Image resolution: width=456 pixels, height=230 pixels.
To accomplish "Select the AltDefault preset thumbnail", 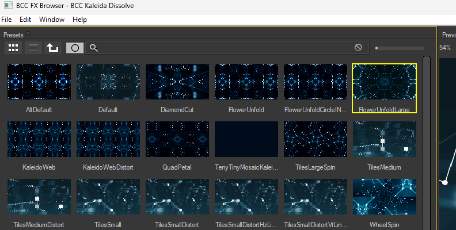I will [39, 82].
